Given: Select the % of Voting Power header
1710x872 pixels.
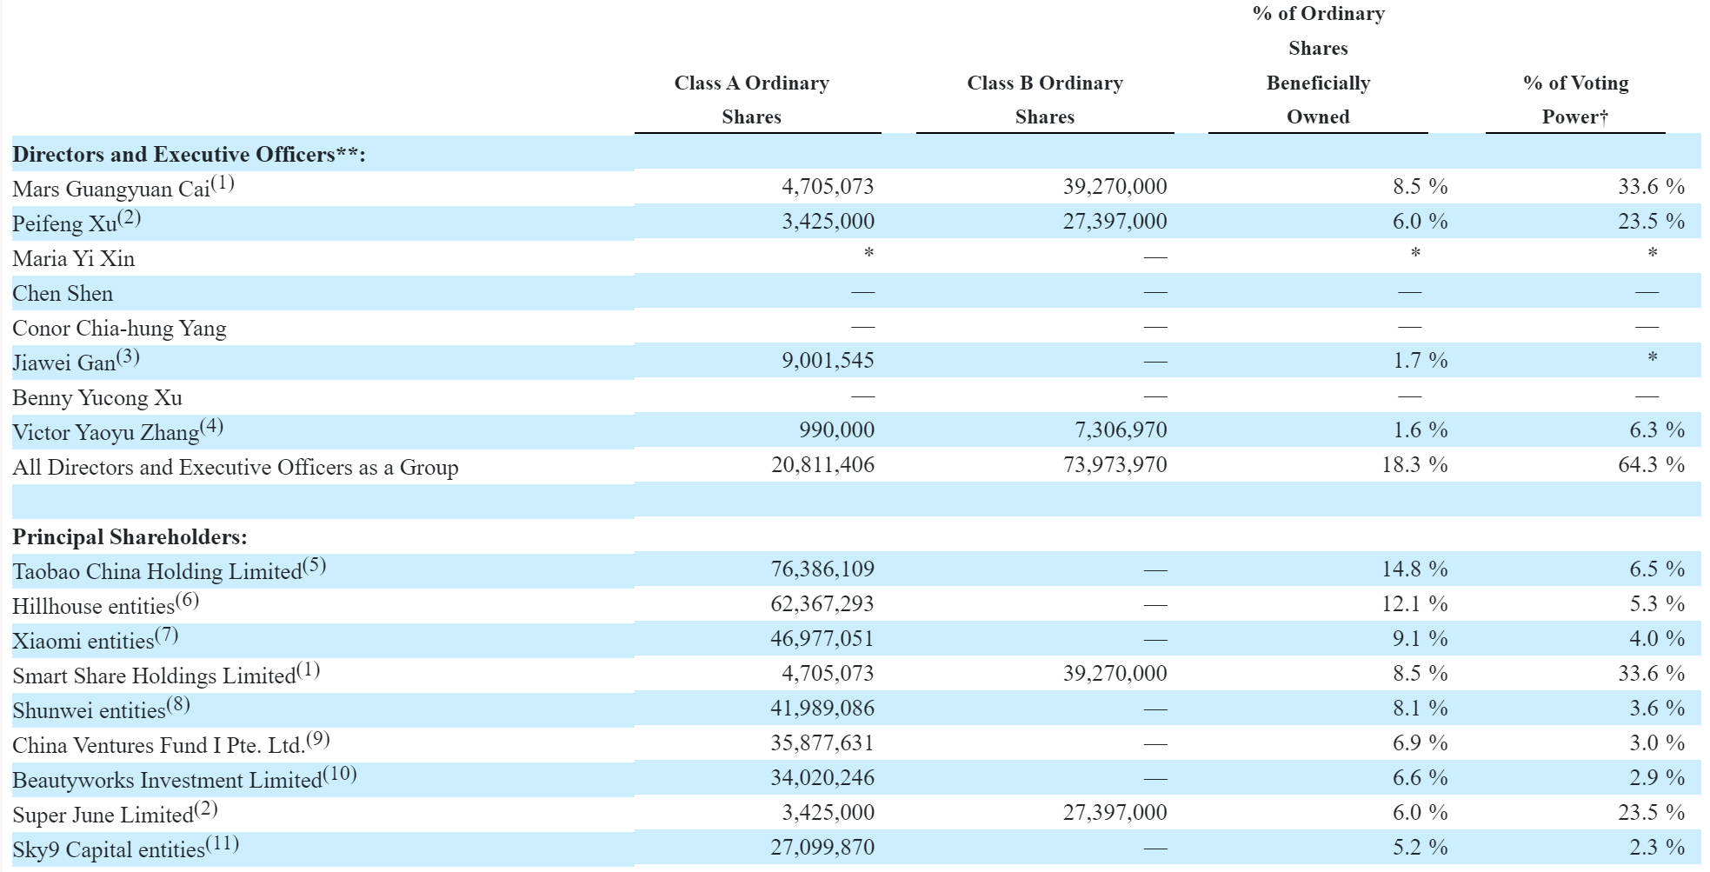Looking at the screenshot, I should point(1575,100).
